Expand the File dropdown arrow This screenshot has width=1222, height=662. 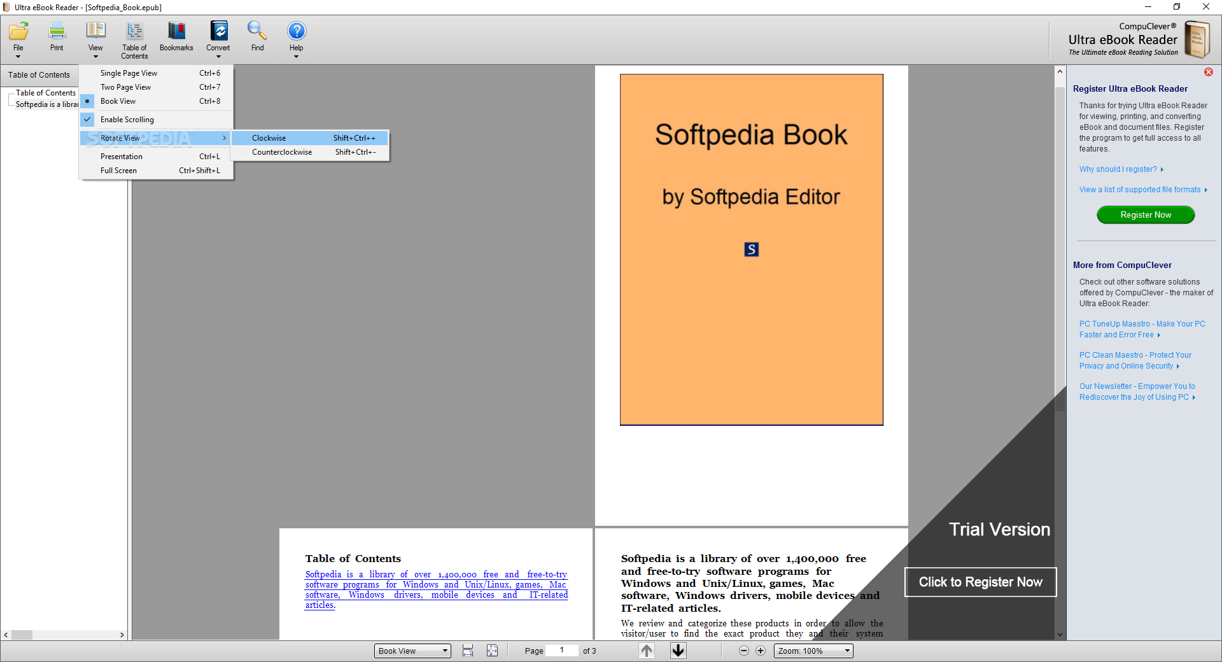pyautogui.click(x=18, y=57)
